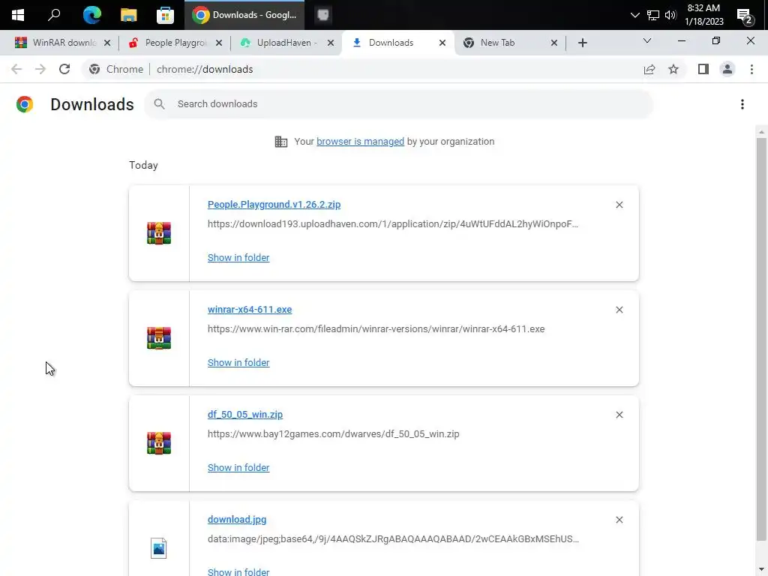The height and width of the screenshot is (576, 768).
Task: Close the People Playground tab
Action: (x=219, y=43)
